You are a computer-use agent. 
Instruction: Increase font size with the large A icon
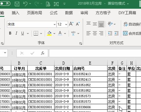click(x=71, y=24)
